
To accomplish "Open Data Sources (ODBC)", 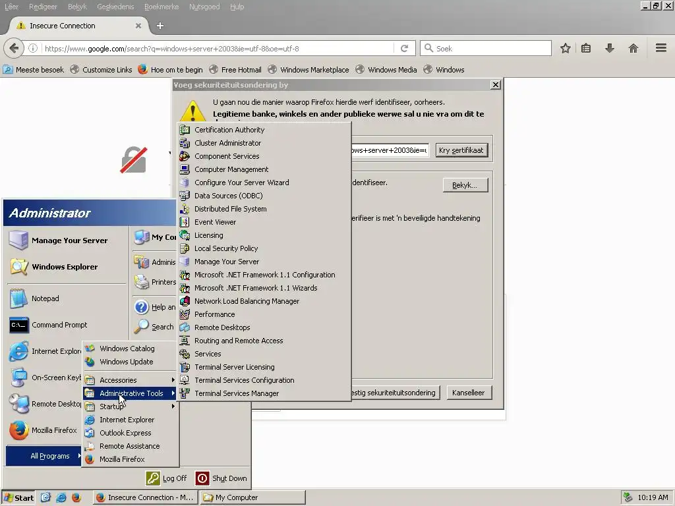I will [264, 196].
